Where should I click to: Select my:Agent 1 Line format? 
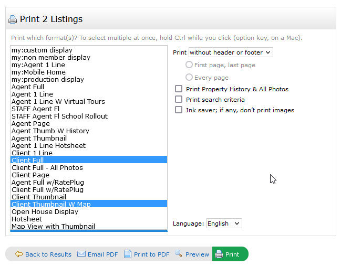[89, 65]
